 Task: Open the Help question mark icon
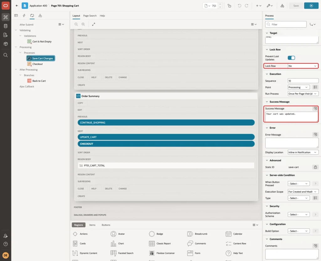click(x=6, y=244)
